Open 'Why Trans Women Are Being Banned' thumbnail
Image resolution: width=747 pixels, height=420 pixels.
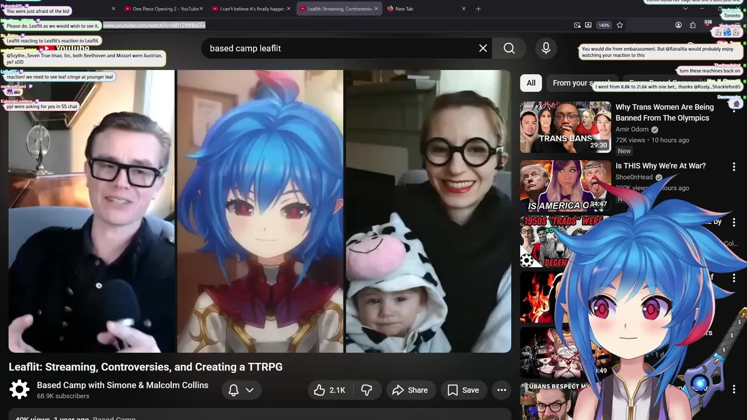566,127
